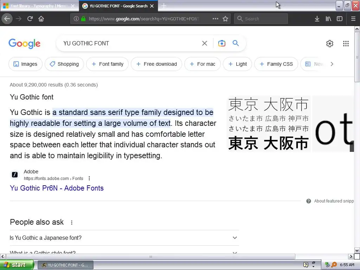Close the YU GOTHIC FONT tab
This screenshot has width=360, height=270.
coord(152,6)
